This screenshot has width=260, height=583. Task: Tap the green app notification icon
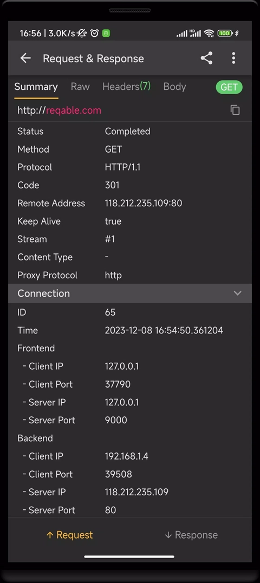[106, 33]
